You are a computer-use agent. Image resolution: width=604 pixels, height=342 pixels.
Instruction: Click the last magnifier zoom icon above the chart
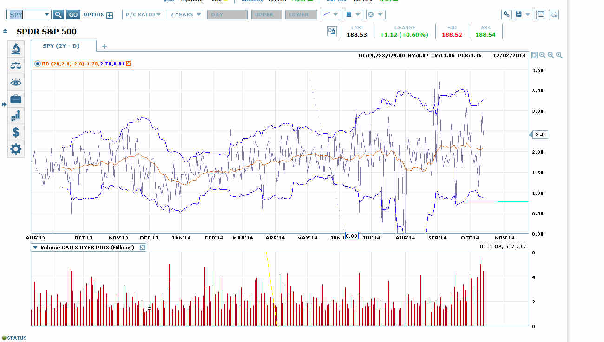coord(559,55)
